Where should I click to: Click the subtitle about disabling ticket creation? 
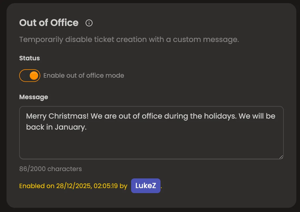coord(129,39)
